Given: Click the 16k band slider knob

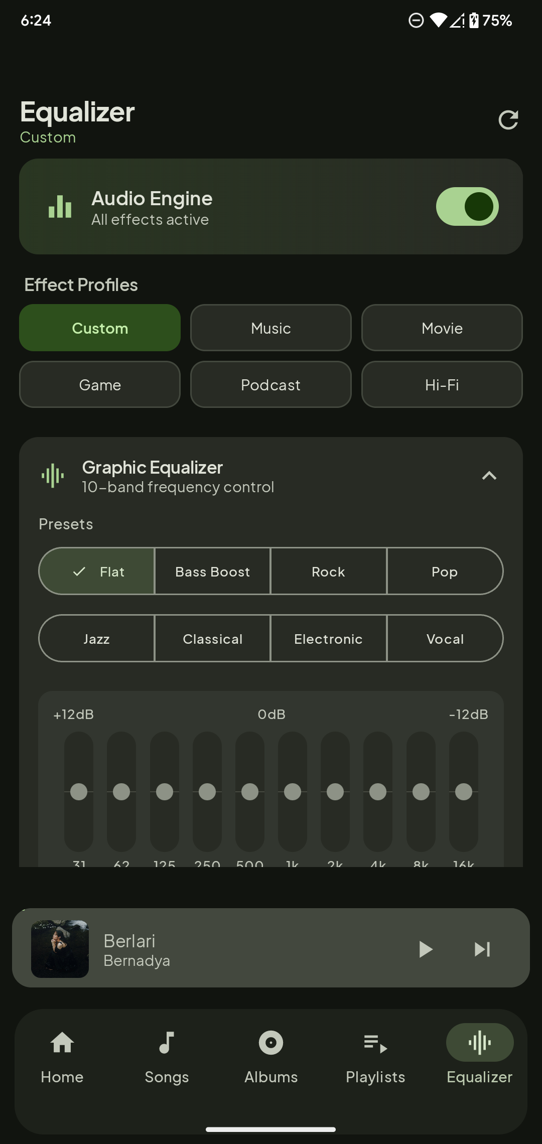Looking at the screenshot, I should 464,792.
